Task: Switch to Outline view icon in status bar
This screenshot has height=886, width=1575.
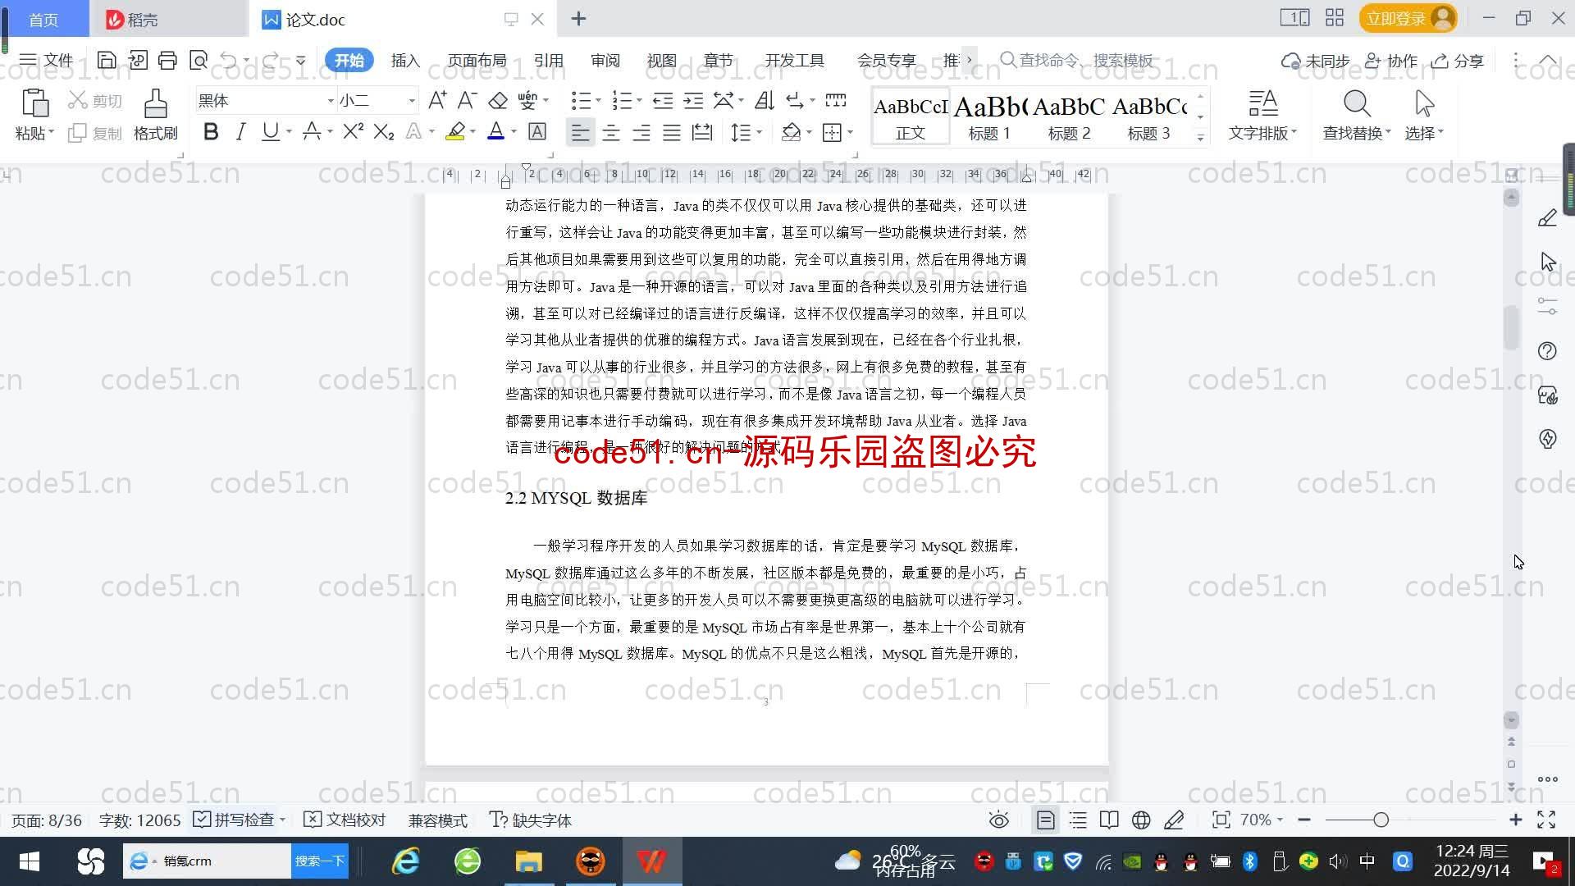Action: 1078,820
